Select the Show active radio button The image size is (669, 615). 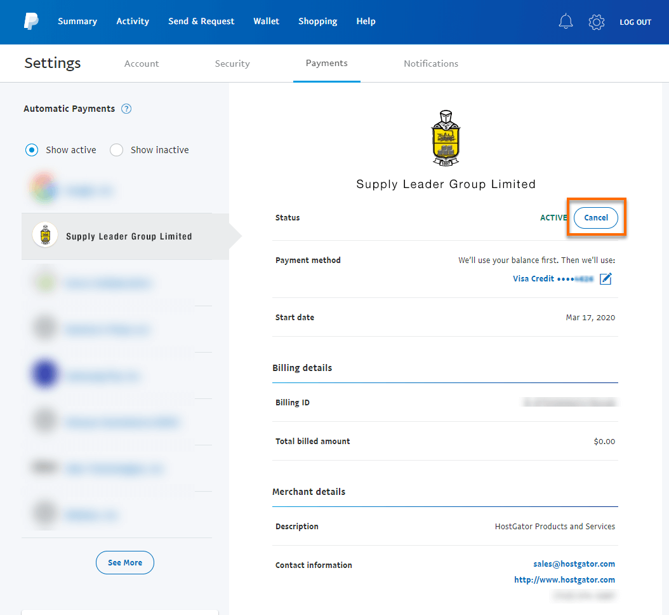pos(32,150)
